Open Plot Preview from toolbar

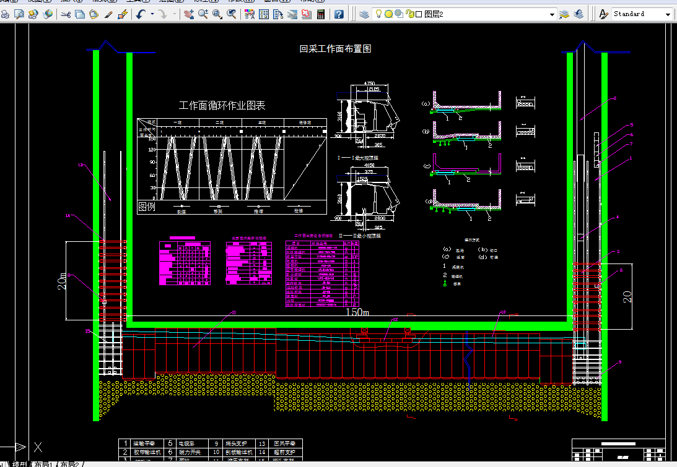19,14
